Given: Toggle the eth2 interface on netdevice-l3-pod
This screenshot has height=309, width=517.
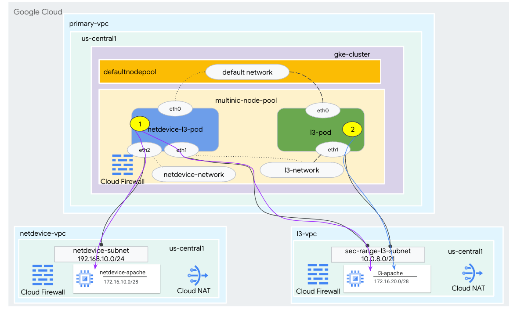Looking at the screenshot, I should 145,150.
